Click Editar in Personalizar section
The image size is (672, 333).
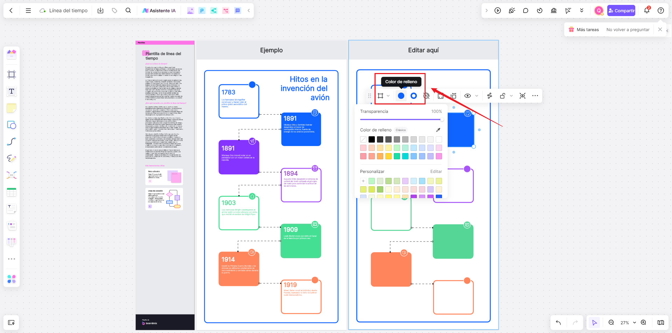tap(436, 172)
